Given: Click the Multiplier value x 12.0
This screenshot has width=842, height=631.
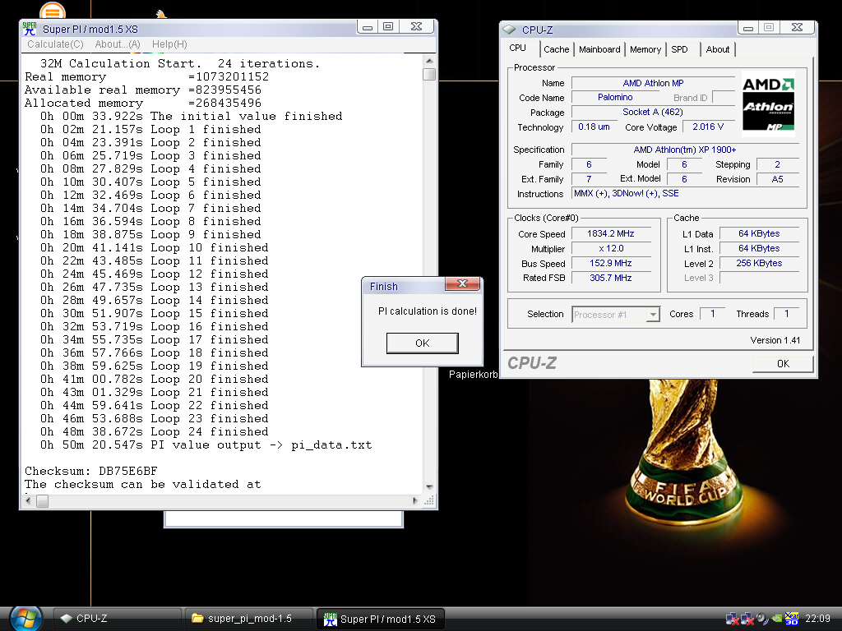Looking at the screenshot, I should tap(611, 248).
